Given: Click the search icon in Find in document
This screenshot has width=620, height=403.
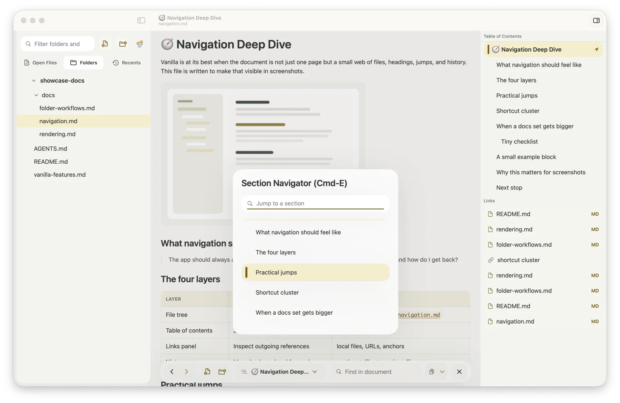Looking at the screenshot, I should 339,372.
